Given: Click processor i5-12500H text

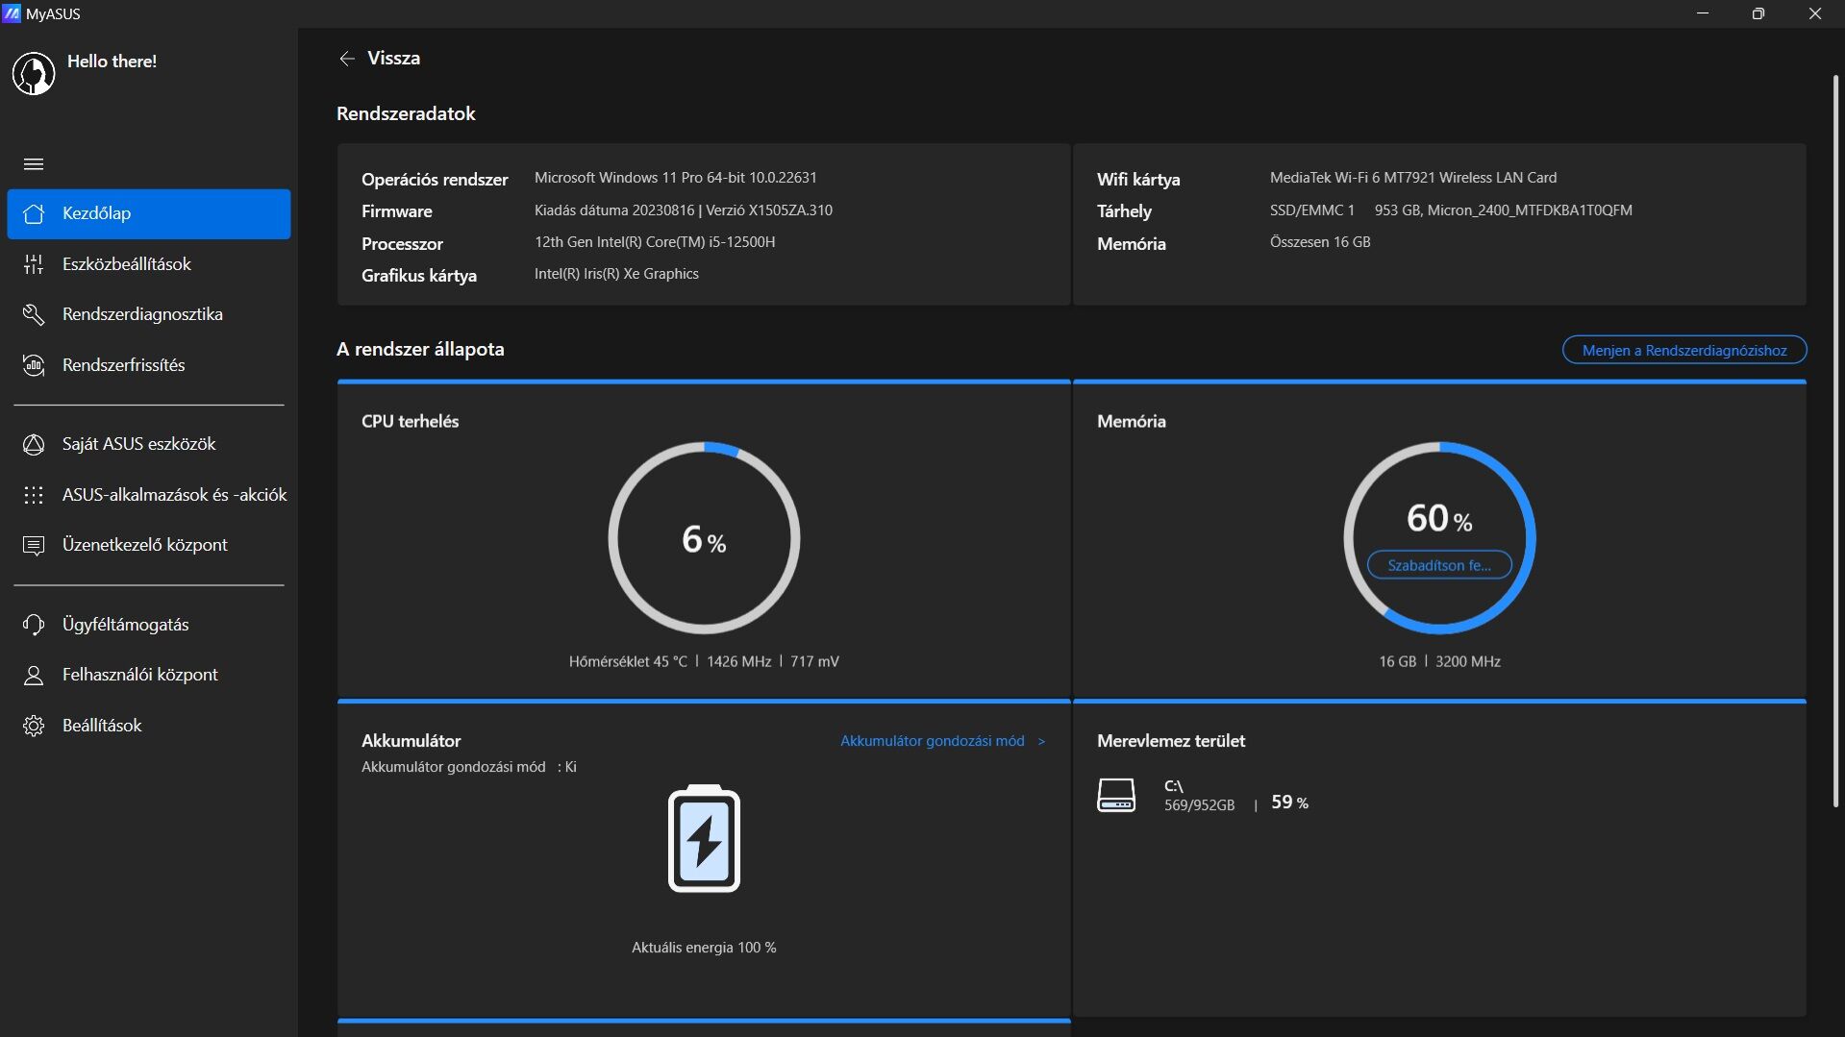Looking at the screenshot, I should point(655,242).
